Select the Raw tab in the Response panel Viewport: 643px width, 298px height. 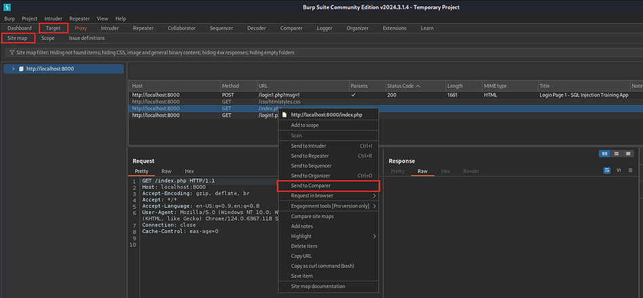click(422, 171)
